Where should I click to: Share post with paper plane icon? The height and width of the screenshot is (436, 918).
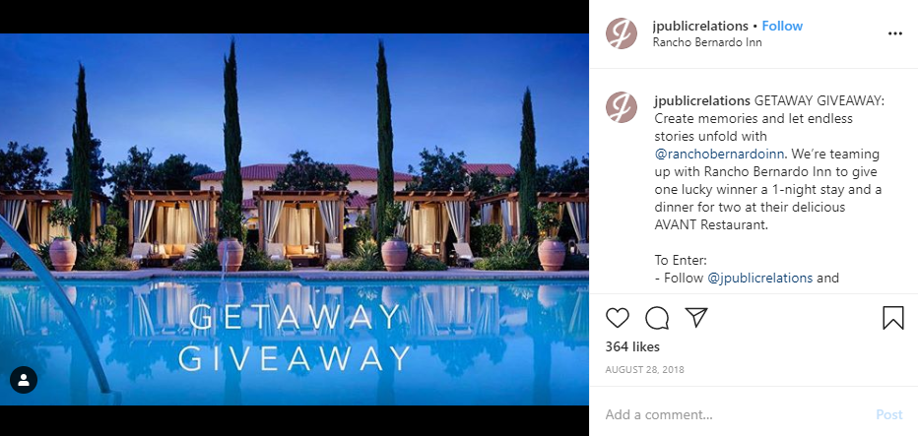[696, 317]
